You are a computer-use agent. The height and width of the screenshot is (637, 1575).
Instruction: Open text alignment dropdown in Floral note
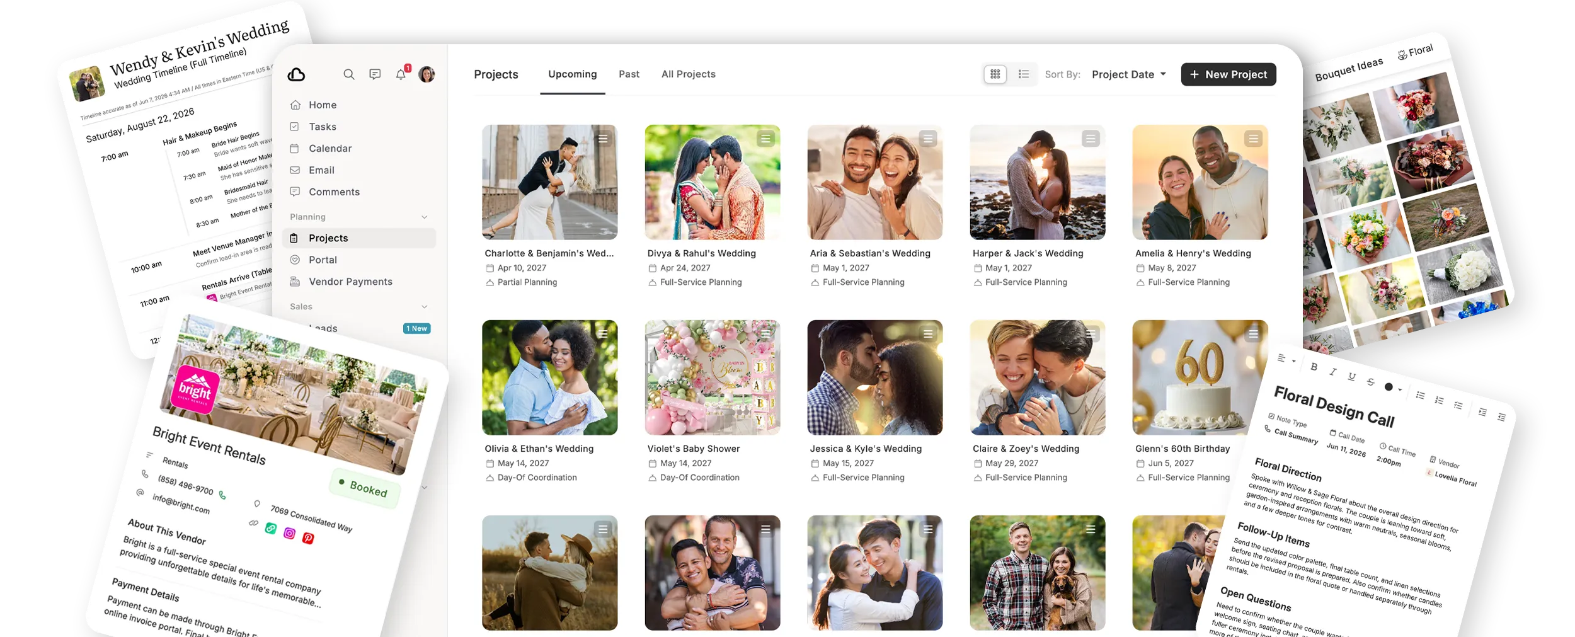tap(1286, 359)
